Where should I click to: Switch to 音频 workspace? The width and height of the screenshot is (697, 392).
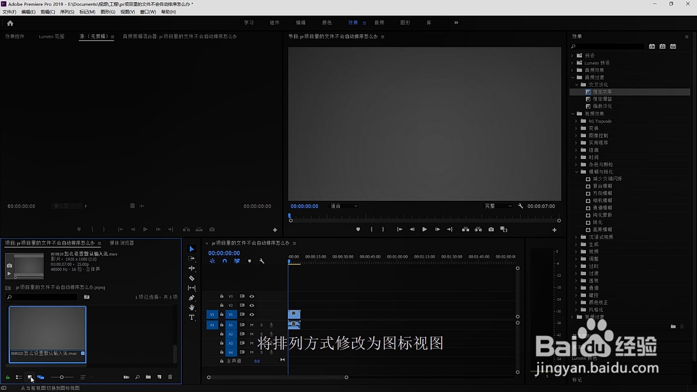pos(379,23)
